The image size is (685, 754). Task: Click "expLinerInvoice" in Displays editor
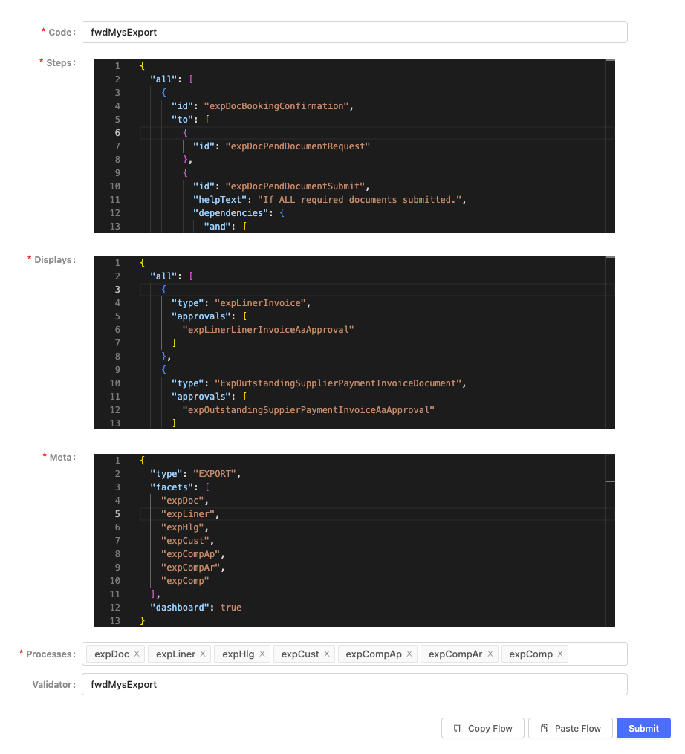(x=260, y=303)
